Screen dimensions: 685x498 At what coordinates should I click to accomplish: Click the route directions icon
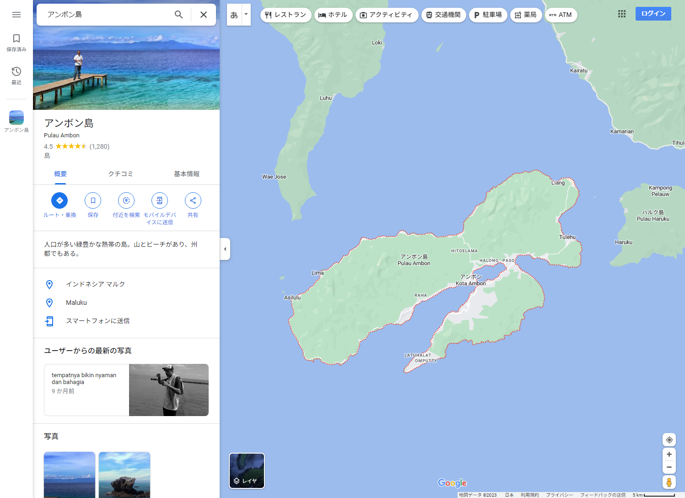click(59, 200)
